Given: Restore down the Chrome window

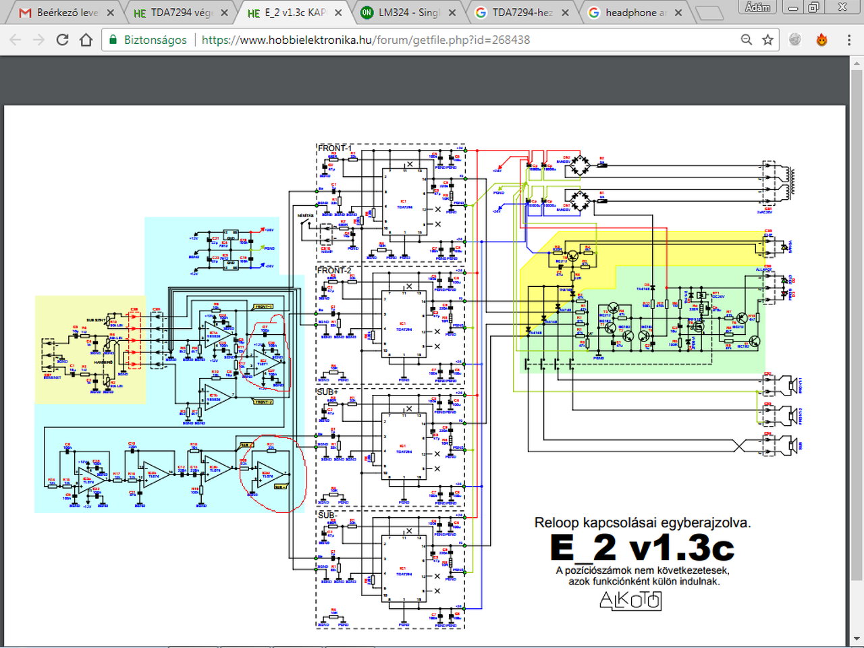Looking at the screenshot, I should [x=814, y=7].
